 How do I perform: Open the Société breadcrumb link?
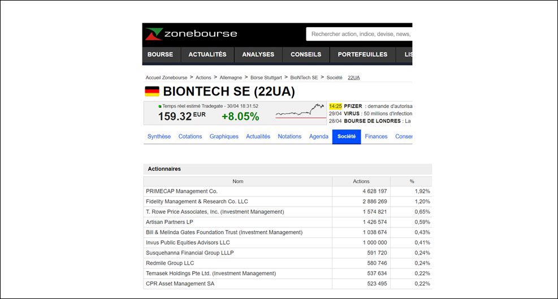click(334, 77)
